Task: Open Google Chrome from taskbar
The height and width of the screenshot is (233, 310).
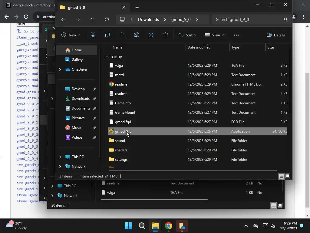Action: click(168, 226)
